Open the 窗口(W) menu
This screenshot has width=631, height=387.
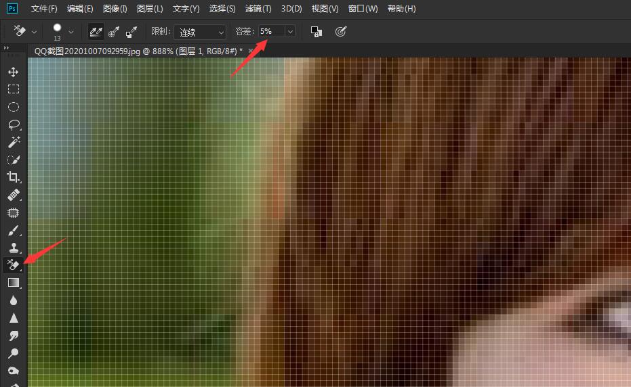[x=363, y=8]
